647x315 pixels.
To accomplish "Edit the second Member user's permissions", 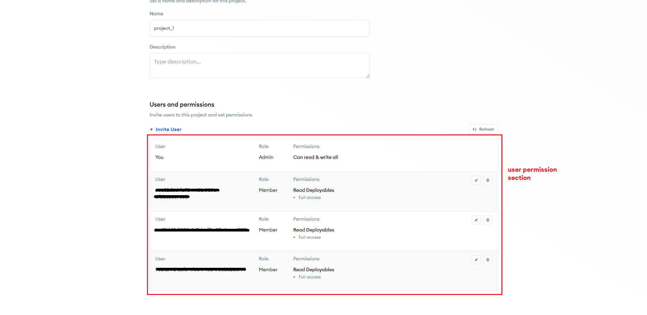I will (x=476, y=220).
